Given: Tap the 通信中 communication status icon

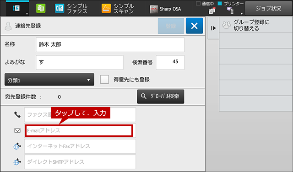Looking at the screenshot, I should [x=212, y=11].
